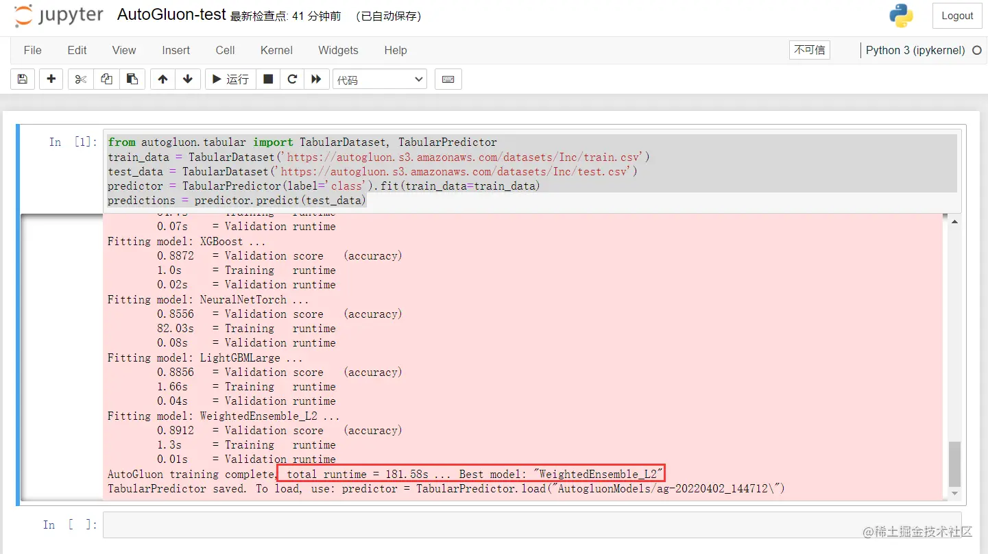Click the 最新检查点 checkpoint status text
Viewport: 988px width, 554px height.
286,16
